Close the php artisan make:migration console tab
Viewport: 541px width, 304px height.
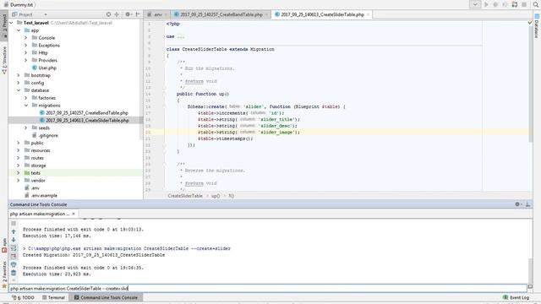(74, 214)
